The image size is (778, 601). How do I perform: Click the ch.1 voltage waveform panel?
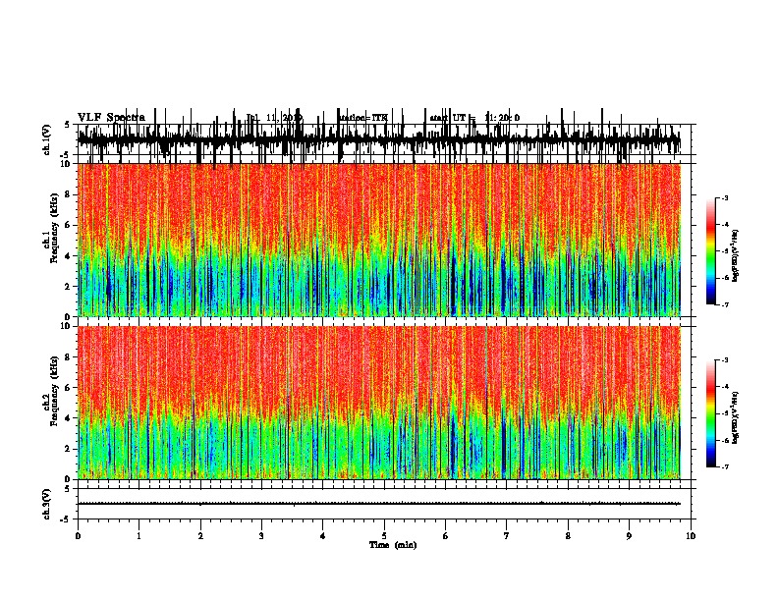386,139
